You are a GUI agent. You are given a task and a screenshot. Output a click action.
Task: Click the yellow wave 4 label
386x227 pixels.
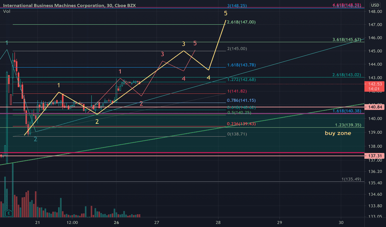(x=208, y=78)
